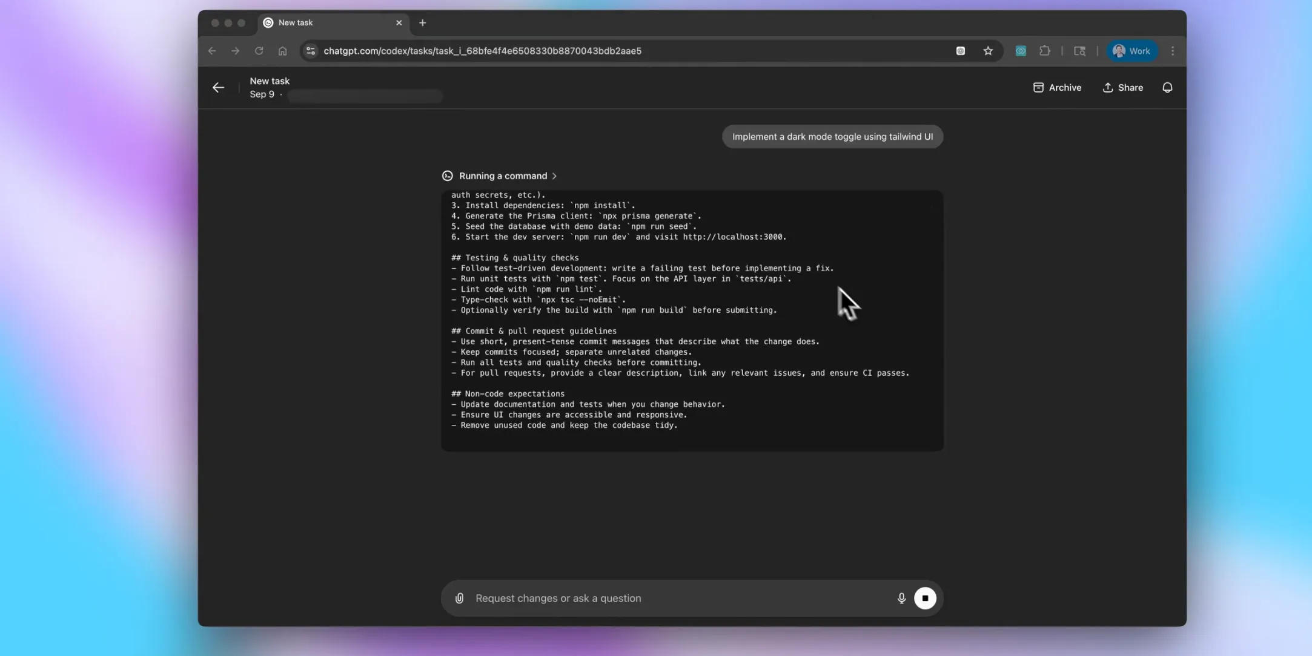1312x656 pixels.
Task: Bookmark this page with the star icon
Action: [x=987, y=51]
